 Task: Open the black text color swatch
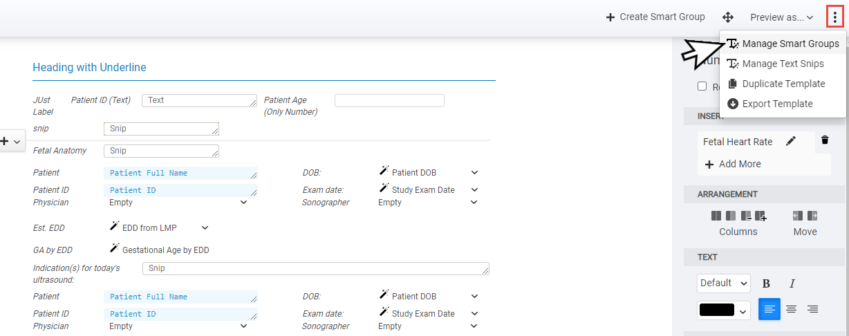[x=724, y=310]
